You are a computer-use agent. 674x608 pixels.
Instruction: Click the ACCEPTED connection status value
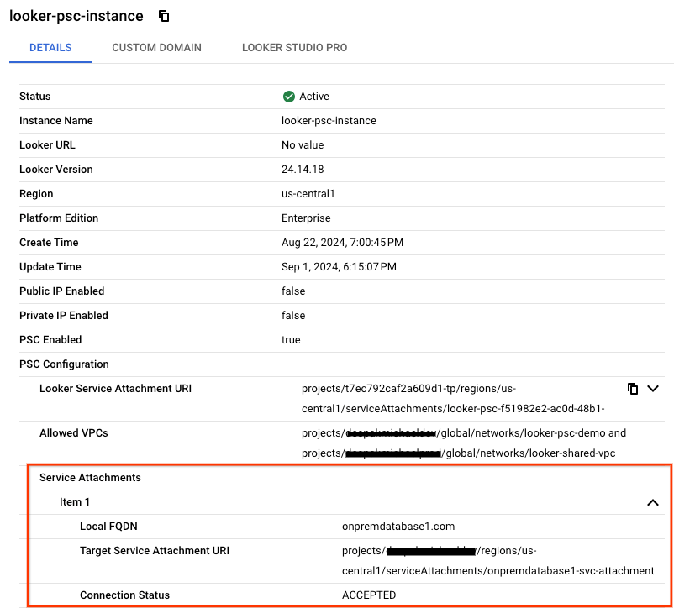pos(369,595)
